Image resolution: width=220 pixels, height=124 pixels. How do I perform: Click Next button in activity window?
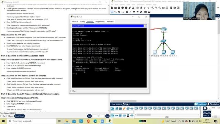(107, 116)
